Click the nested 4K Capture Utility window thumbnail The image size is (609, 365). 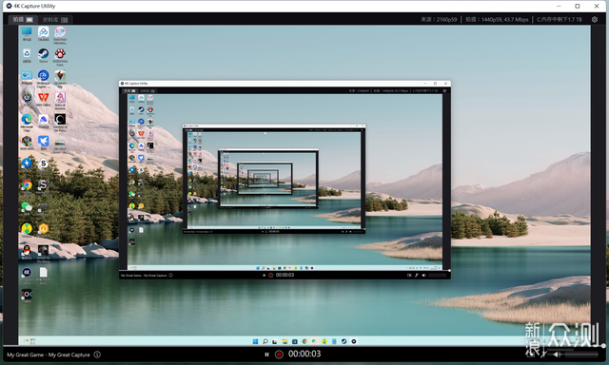click(x=285, y=180)
